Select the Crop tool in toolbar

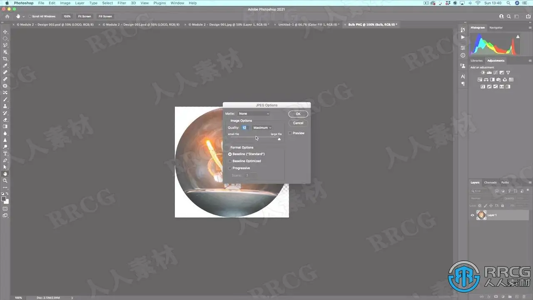[5, 59]
